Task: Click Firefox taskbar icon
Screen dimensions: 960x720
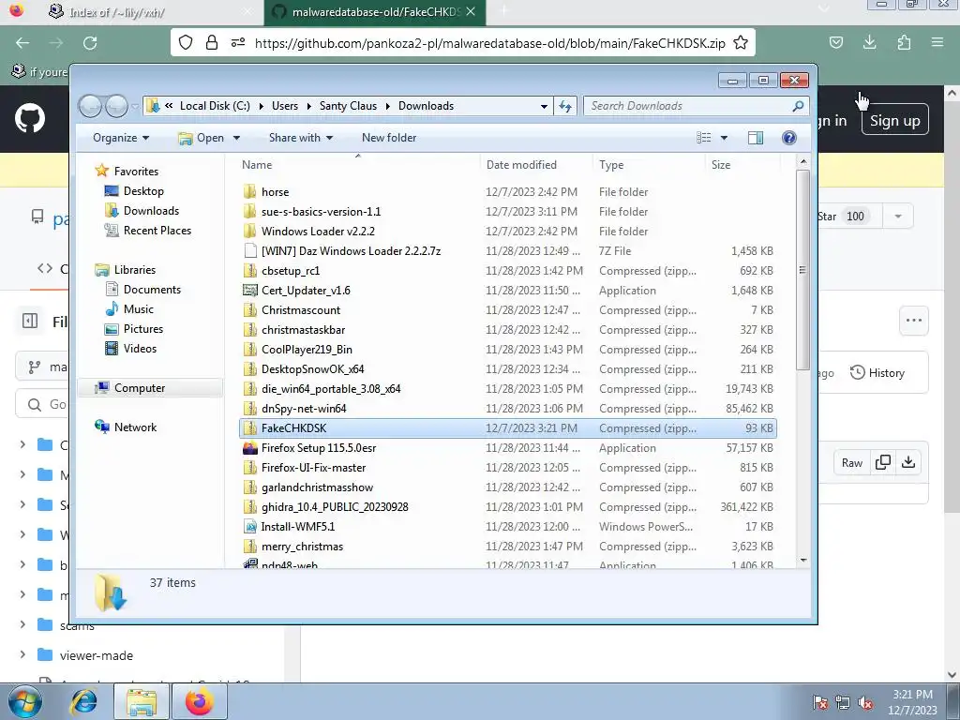Action: click(x=199, y=701)
